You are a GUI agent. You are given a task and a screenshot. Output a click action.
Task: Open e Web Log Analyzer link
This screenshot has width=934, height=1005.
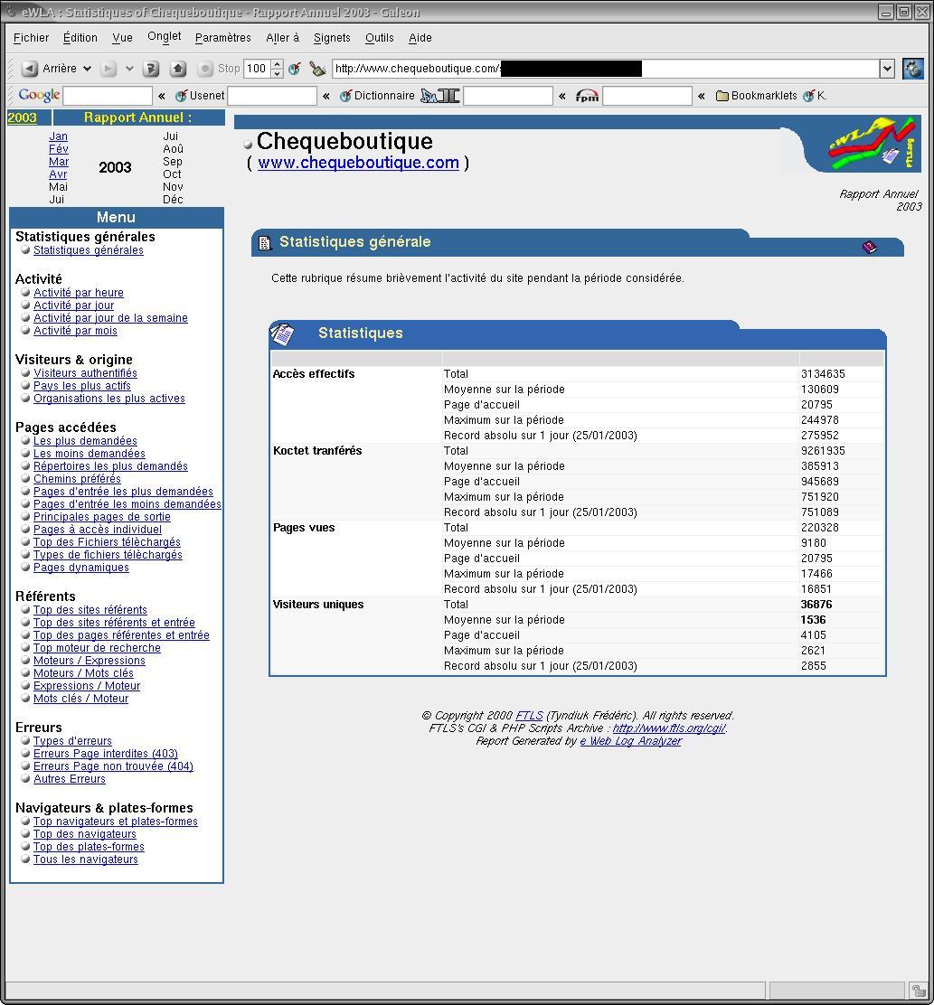(x=631, y=741)
